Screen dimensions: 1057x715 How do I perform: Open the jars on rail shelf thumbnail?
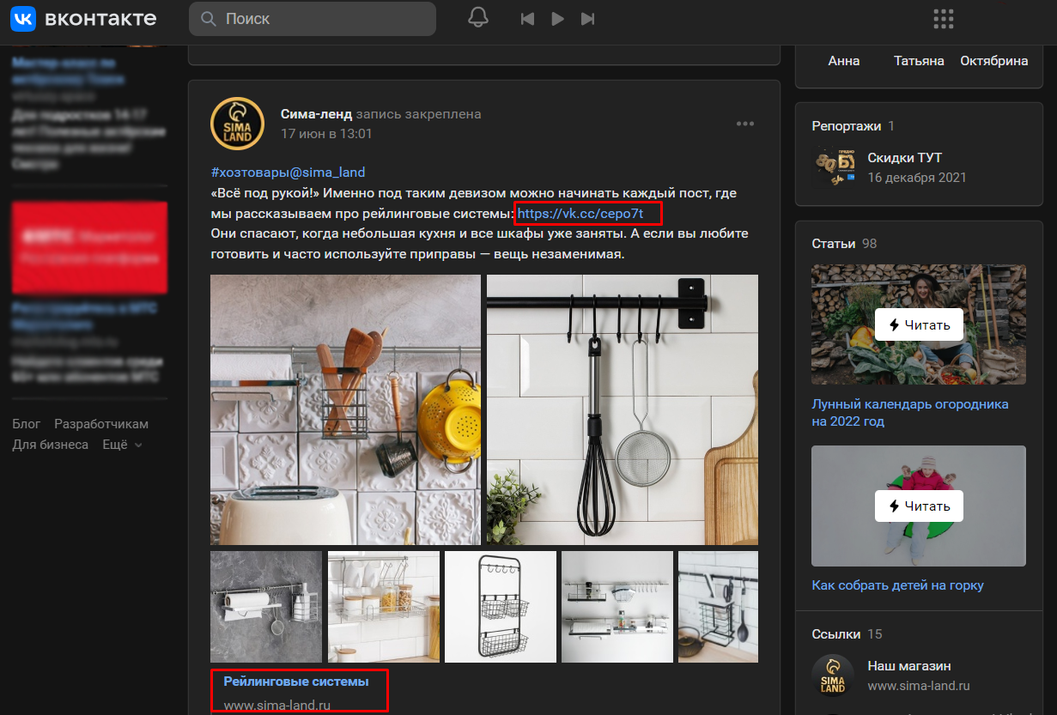tap(384, 607)
